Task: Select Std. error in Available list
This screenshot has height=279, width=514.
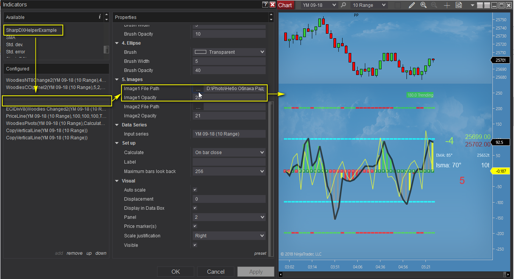Action: click(15, 52)
